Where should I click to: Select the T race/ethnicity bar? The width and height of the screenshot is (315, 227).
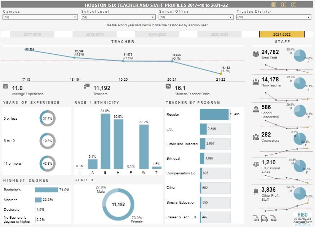click(157, 168)
